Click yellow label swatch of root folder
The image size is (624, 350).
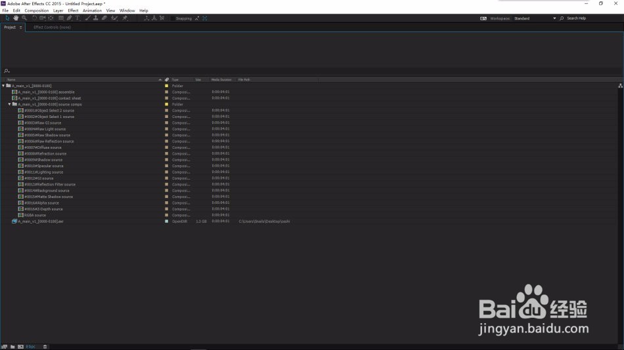tap(166, 86)
